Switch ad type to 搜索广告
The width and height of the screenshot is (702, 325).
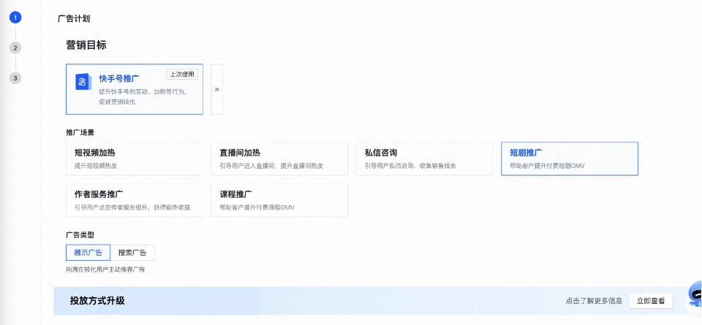[132, 253]
